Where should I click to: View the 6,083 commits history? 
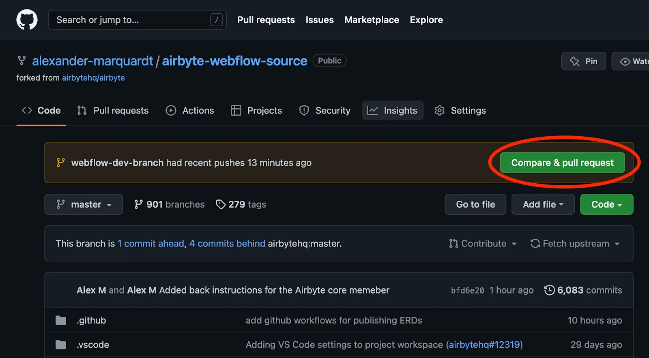tap(583, 290)
